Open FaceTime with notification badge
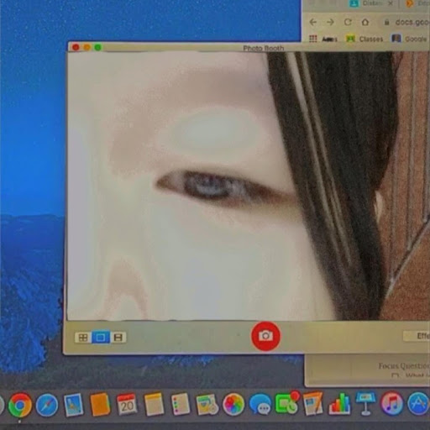The image size is (430, 430). click(286, 404)
